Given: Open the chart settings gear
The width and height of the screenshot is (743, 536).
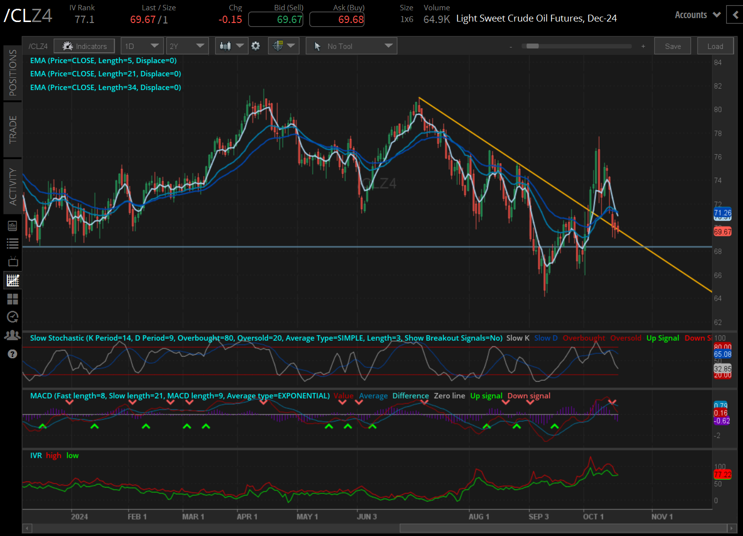Looking at the screenshot, I should [255, 46].
